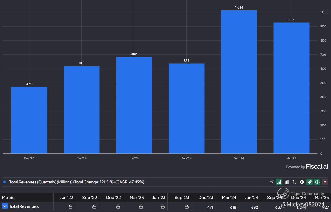Open Total Revenues series settings gear

(302, 182)
